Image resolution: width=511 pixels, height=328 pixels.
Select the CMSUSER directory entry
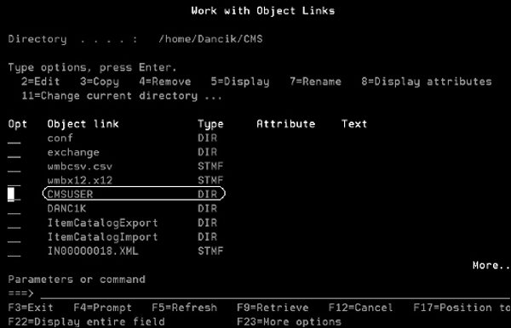[x=70, y=195]
